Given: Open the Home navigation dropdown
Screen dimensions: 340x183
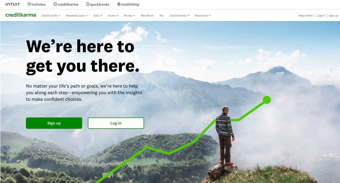Looking at the screenshot, I should point(113,16).
